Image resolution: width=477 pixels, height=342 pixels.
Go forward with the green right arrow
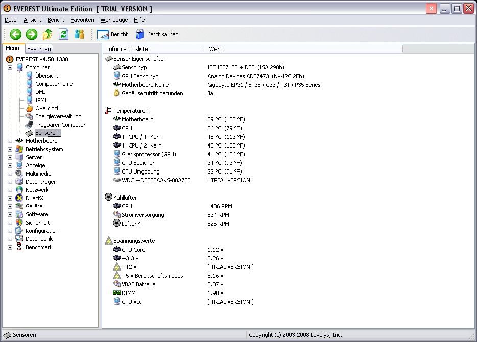[31, 34]
